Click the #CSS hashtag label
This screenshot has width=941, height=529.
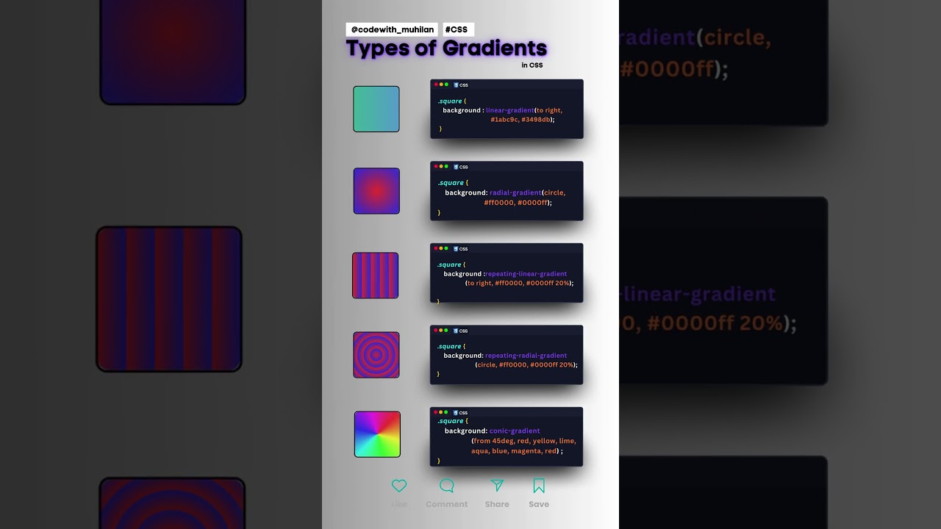click(458, 29)
